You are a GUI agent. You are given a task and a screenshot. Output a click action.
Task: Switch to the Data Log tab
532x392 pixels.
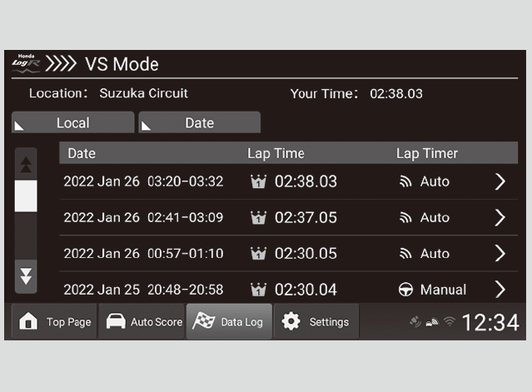click(x=229, y=322)
